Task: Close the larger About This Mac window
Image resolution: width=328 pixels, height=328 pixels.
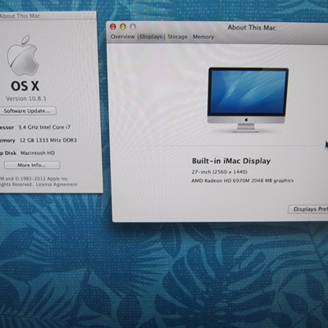Action: tap(113, 27)
